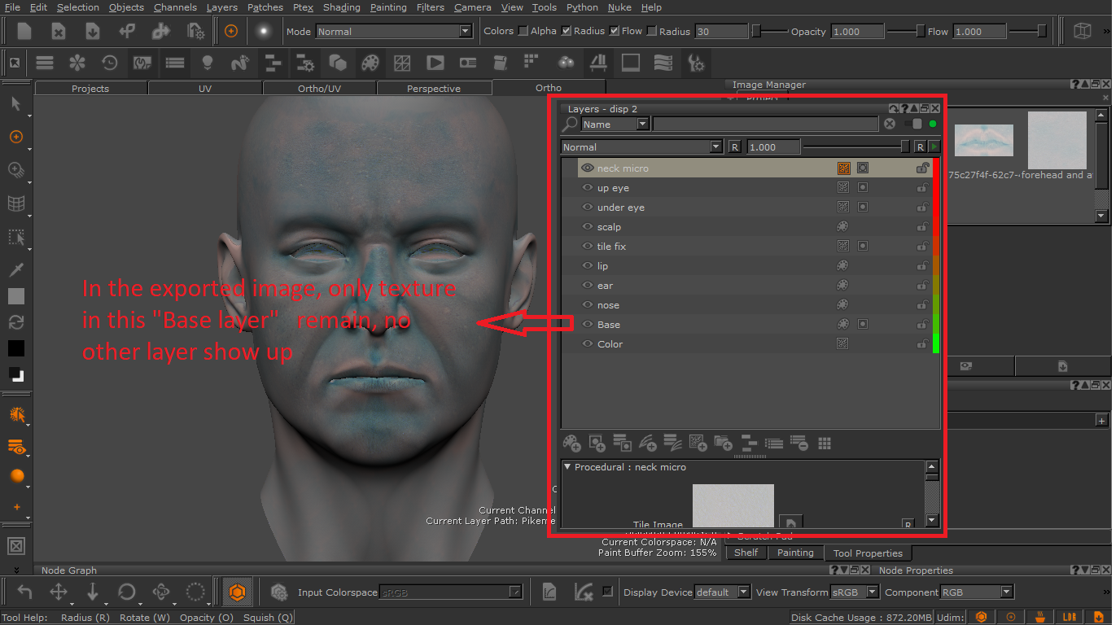1120x625 pixels.
Task: Open the Input Colorspace dropdown
Action: click(x=450, y=592)
